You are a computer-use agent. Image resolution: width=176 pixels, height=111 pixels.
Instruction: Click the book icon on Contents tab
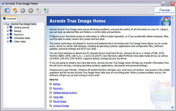tap(4, 18)
